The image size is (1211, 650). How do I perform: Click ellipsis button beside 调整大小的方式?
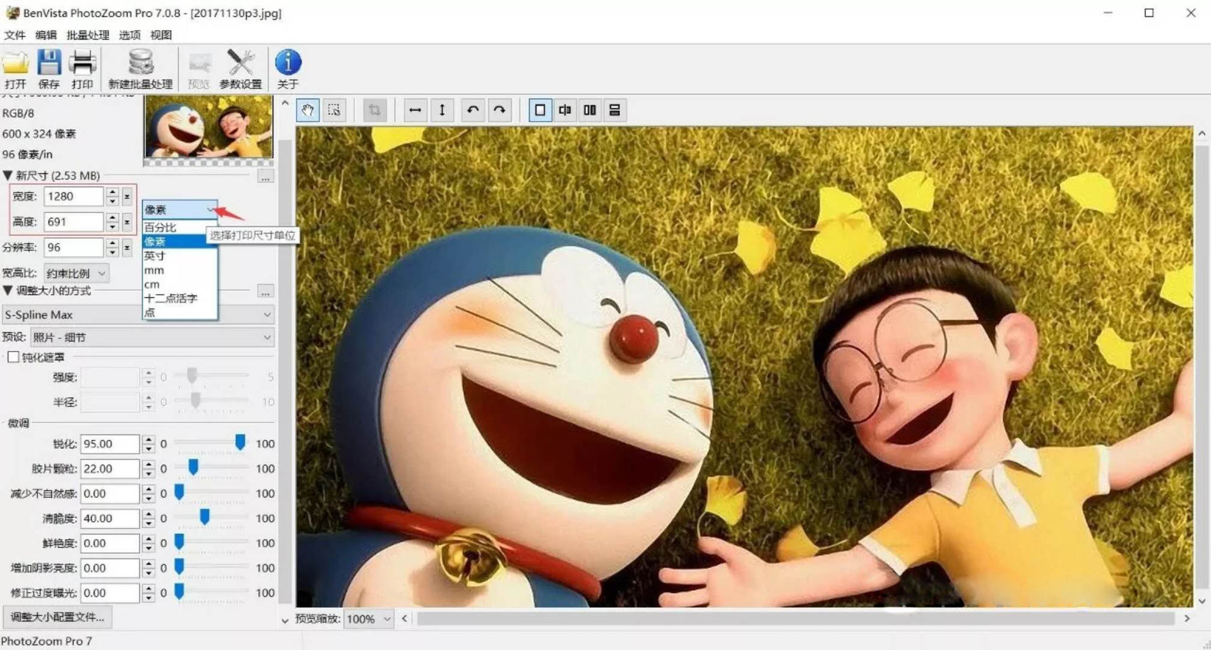click(266, 292)
